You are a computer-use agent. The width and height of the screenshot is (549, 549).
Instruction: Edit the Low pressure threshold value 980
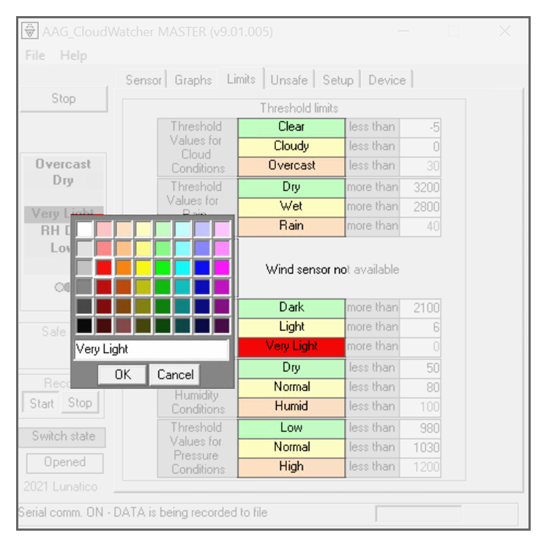[x=420, y=428]
